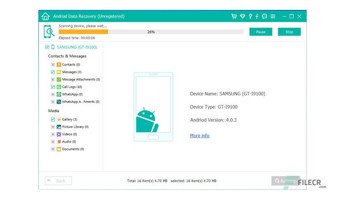Click the Message Attachments category icon
Screen dimensions: 345x200
59,79
